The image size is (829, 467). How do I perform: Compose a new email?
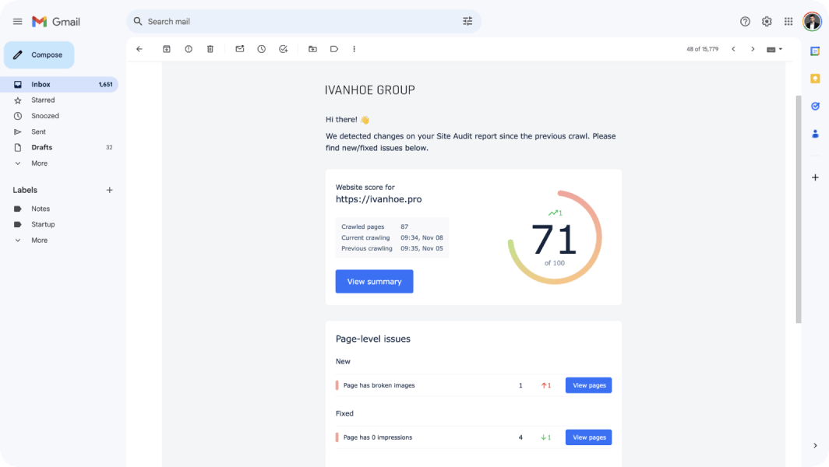pos(39,55)
